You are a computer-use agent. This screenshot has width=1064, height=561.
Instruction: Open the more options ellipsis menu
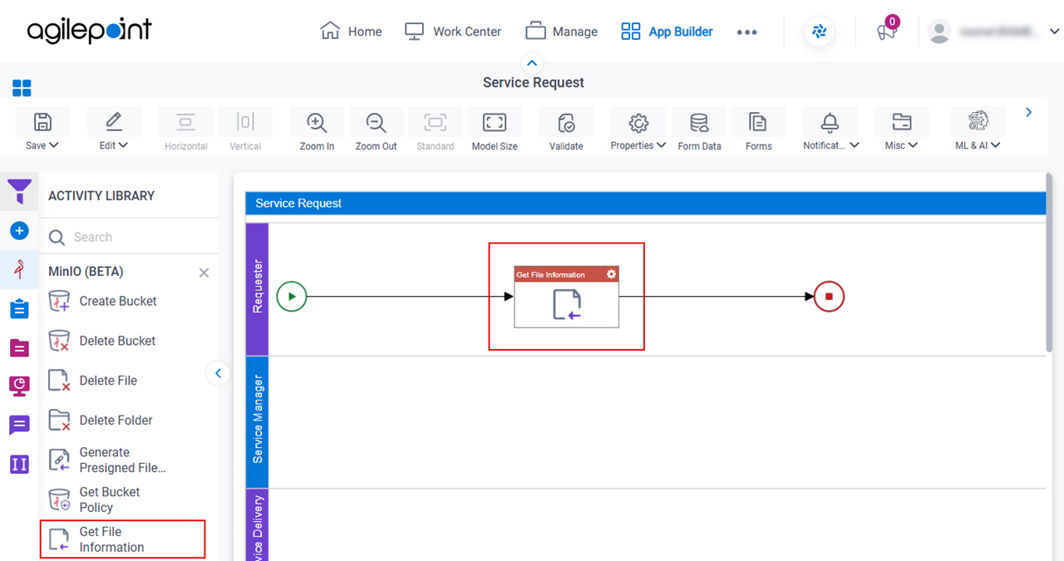coord(746,32)
